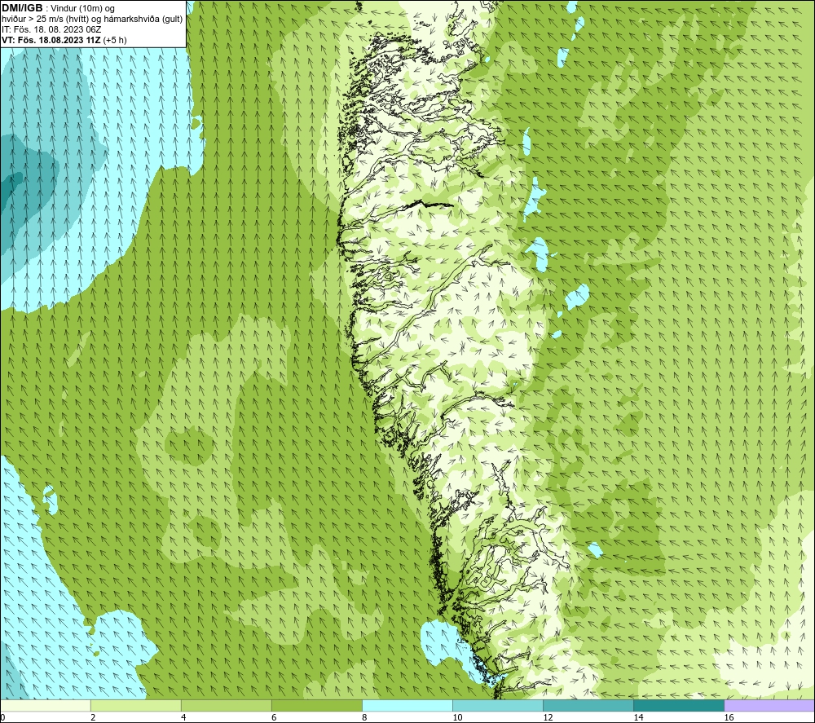Click the 2–4 m/s light green legend swatch
The image size is (815, 723).
tap(135, 705)
